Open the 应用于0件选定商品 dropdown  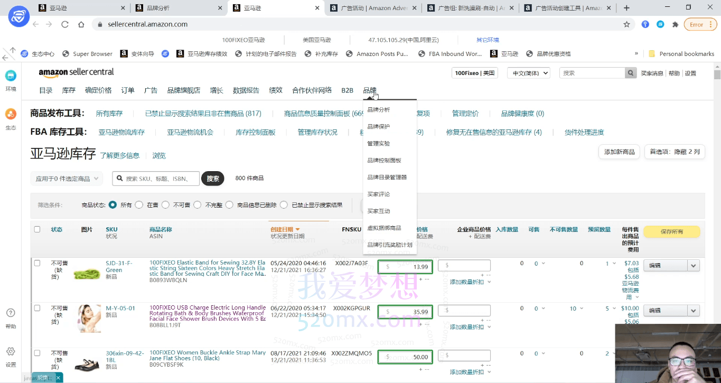point(67,179)
